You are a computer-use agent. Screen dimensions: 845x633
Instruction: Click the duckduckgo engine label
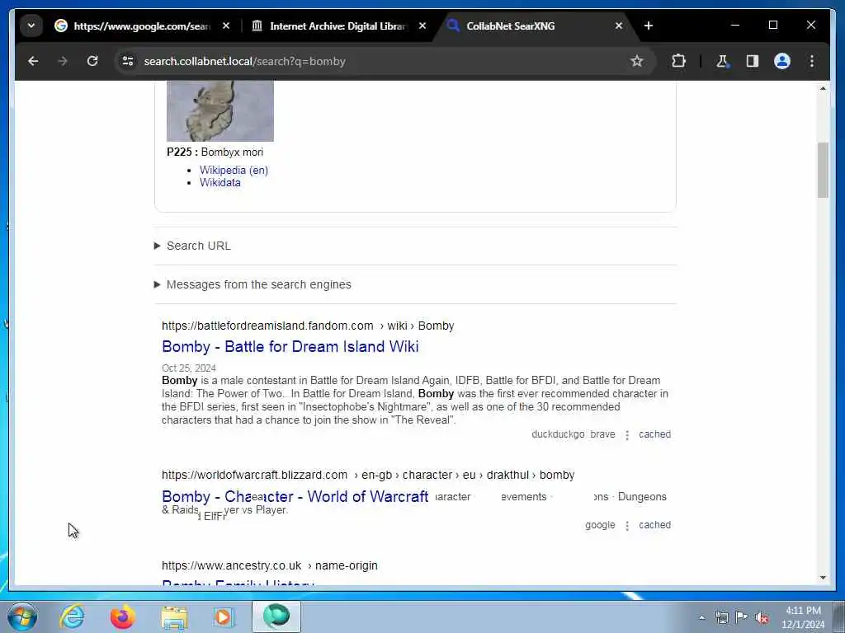(558, 434)
